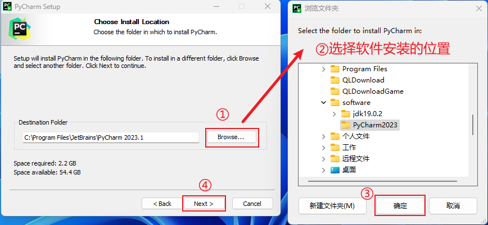Viewport: 488px width, 225px height.
Task: Expand the jdk19.0.2 tree node
Action: [x=335, y=114]
